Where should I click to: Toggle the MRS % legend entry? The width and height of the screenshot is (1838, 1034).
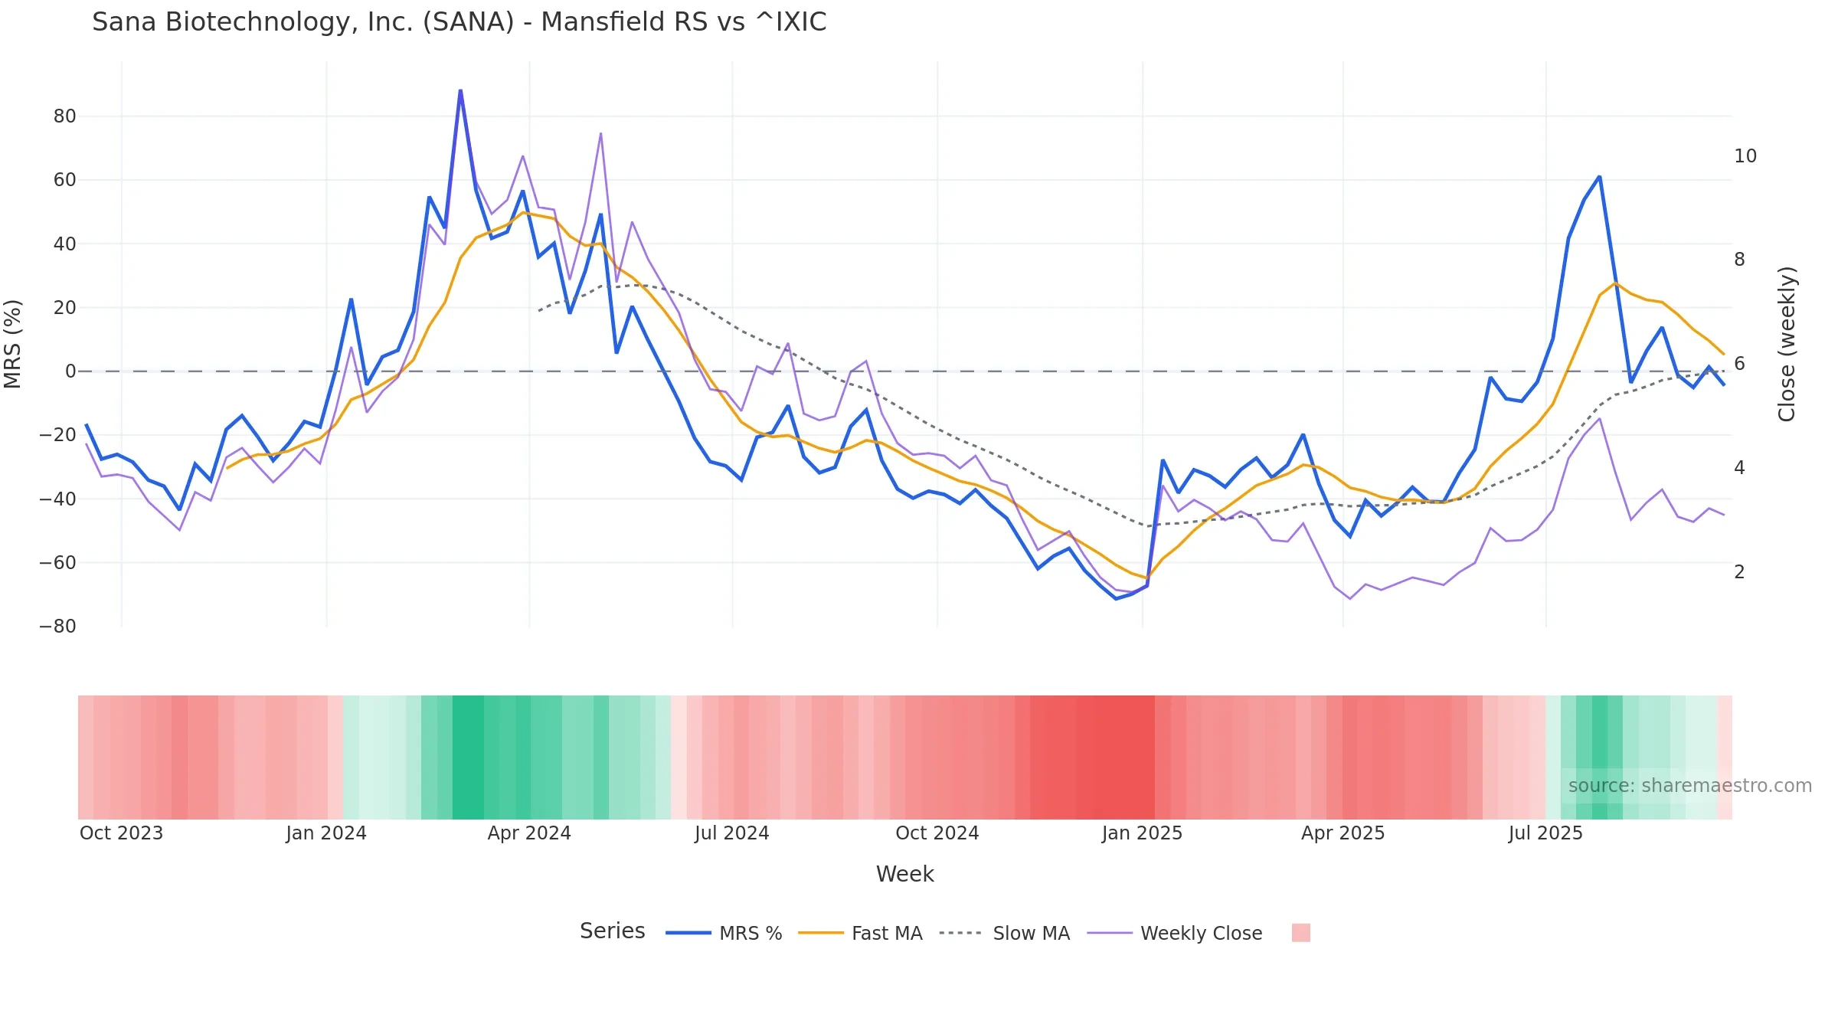(x=724, y=933)
